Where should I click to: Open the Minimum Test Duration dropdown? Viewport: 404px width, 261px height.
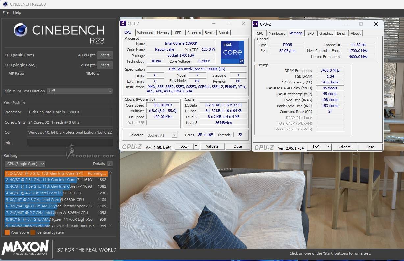(x=80, y=91)
